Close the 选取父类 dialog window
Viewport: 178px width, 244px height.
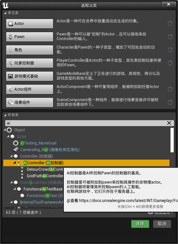pyautogui.click(x=169, y=4)
